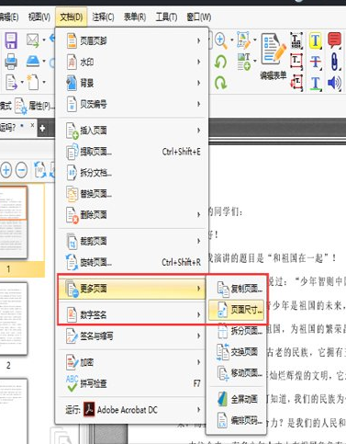Select 复制页面... in the submenu

coord(236,289)
